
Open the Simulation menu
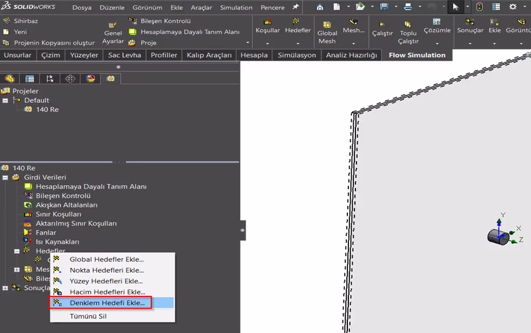236,8
